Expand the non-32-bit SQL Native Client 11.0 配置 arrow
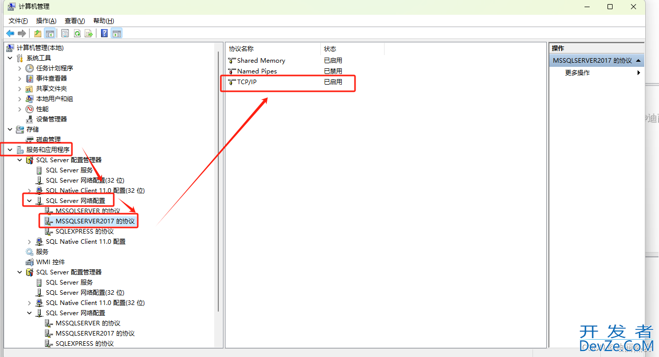 coord(30,241)
